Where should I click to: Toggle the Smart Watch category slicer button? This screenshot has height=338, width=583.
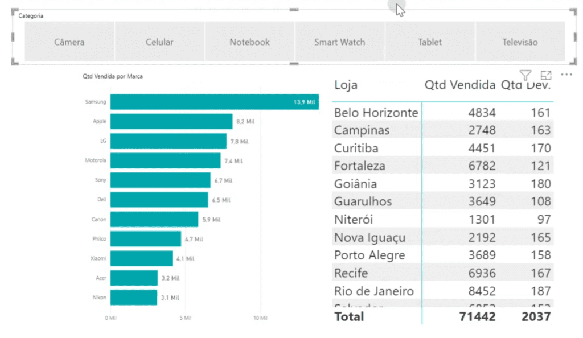coord(339,42)
